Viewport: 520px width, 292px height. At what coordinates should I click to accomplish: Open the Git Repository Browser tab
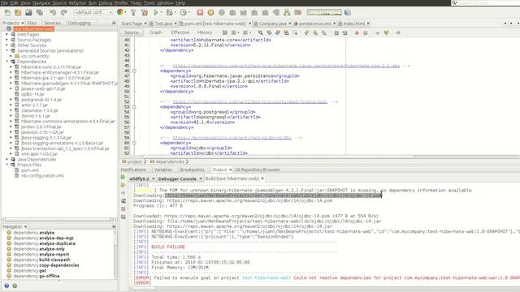click(258, 170)
